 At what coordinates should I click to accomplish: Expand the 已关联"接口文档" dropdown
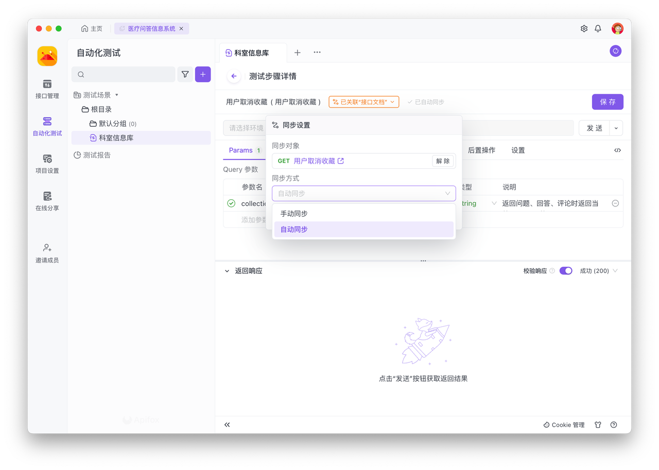tap(364, 102)
